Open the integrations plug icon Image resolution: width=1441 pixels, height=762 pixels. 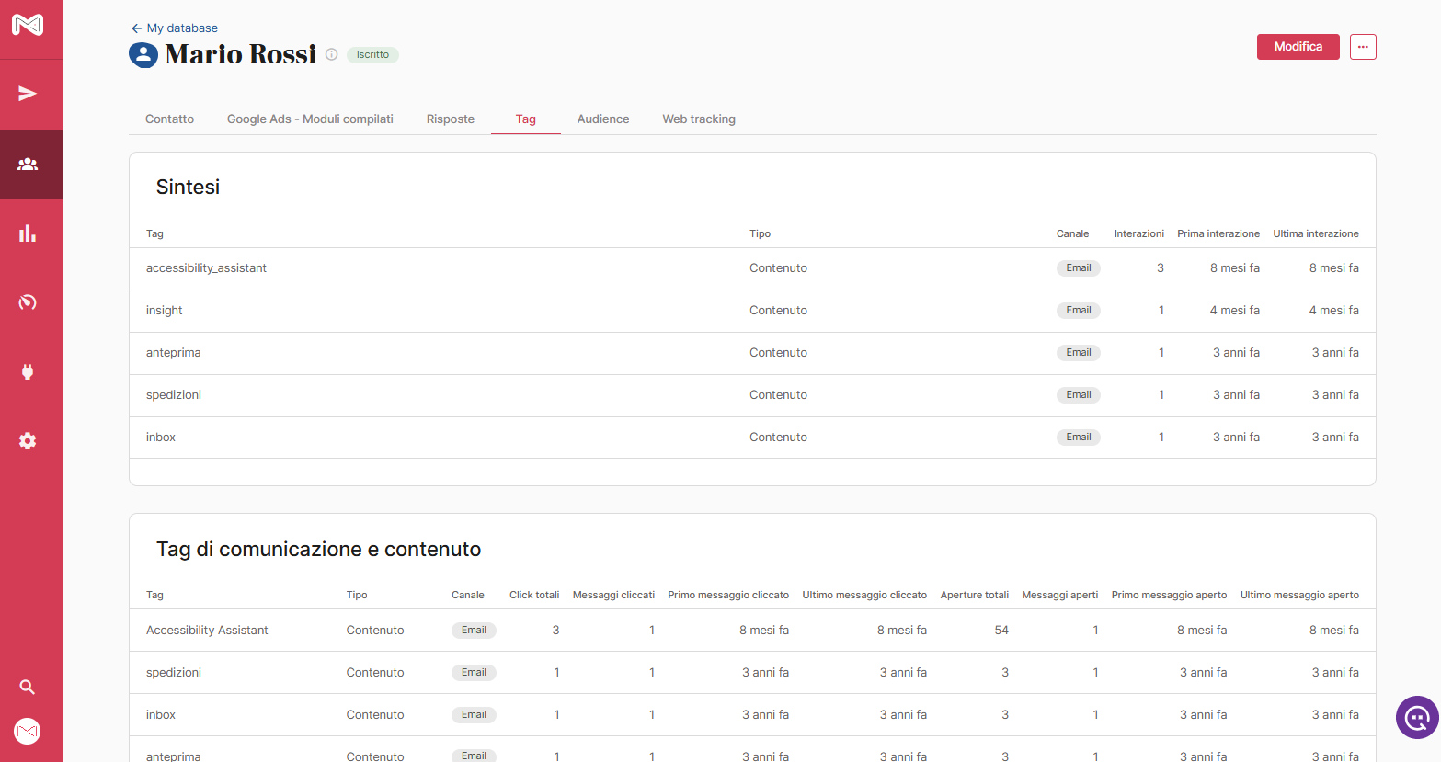28,371
